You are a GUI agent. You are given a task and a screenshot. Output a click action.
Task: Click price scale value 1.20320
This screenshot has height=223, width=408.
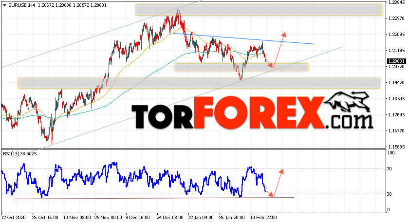397,67
